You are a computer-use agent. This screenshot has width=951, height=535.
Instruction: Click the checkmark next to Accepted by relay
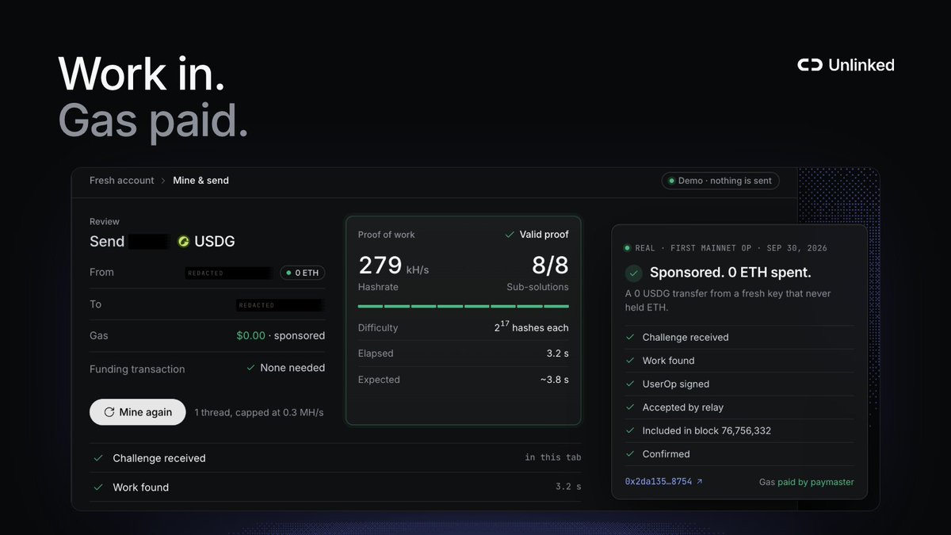tap(630, 407)
